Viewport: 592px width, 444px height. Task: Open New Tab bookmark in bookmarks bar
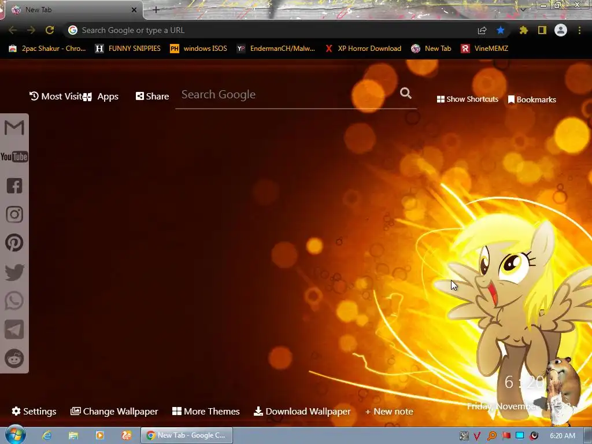pos(431,49)
